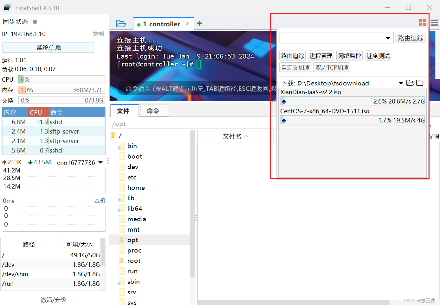Click the opt folder icon
The height and width of the screenshot is (306, 440).
(x=121, y=240)
